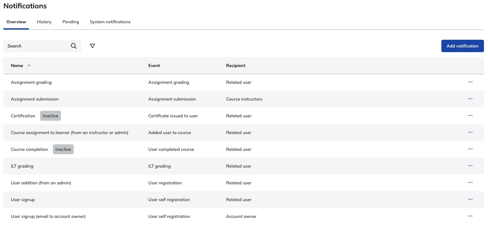The width and height of the screenshot is (488, 225).
Task: Open options menu for Assignment grading row
Action: click(470, 82)
